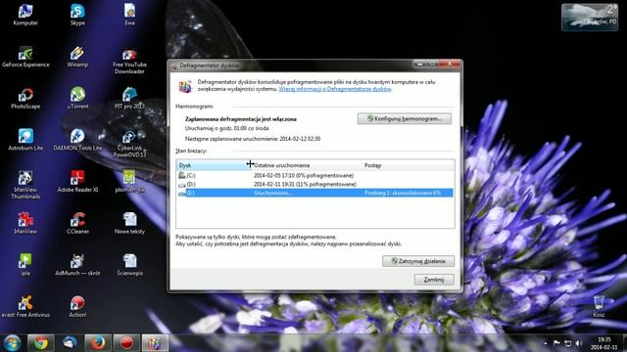Open the Ewa desktop shortcut

(x=129, y=16)
